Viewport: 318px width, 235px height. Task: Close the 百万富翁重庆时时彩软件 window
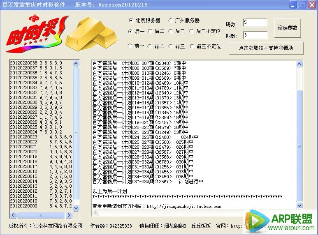pyautogui.click(x=312, y=5)
